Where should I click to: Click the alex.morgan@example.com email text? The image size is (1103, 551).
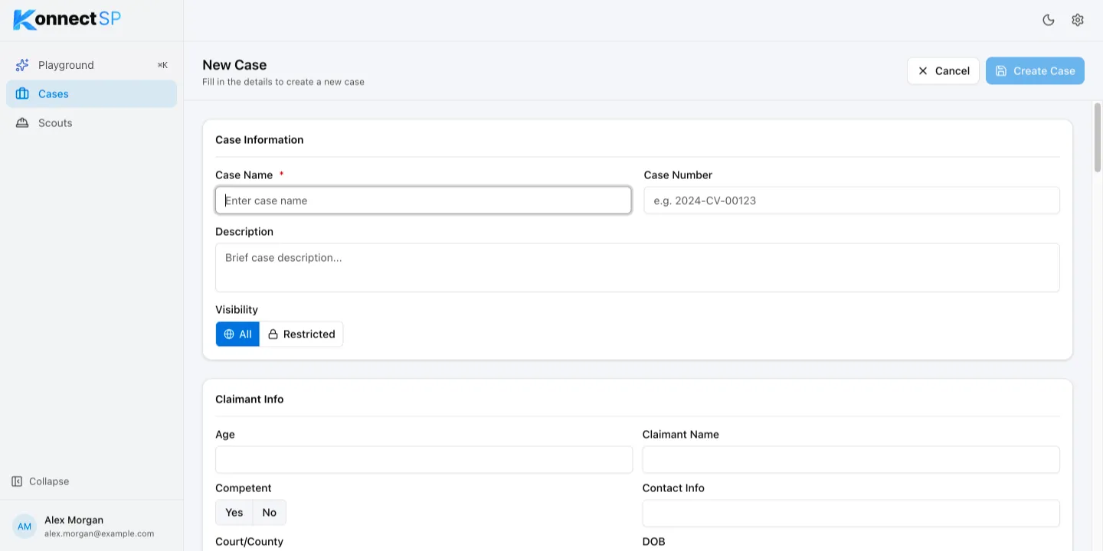click(x=100, y=534)
